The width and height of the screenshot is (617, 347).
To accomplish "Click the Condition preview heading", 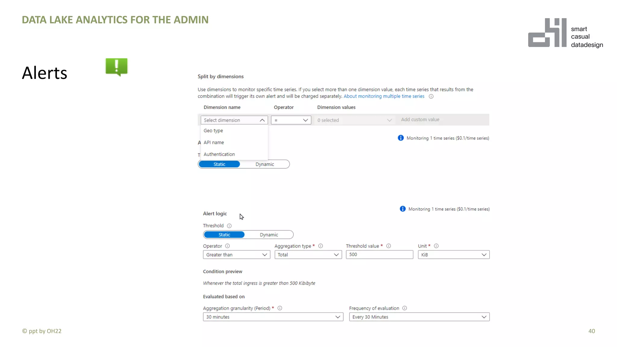I will (x=223, y=271).
